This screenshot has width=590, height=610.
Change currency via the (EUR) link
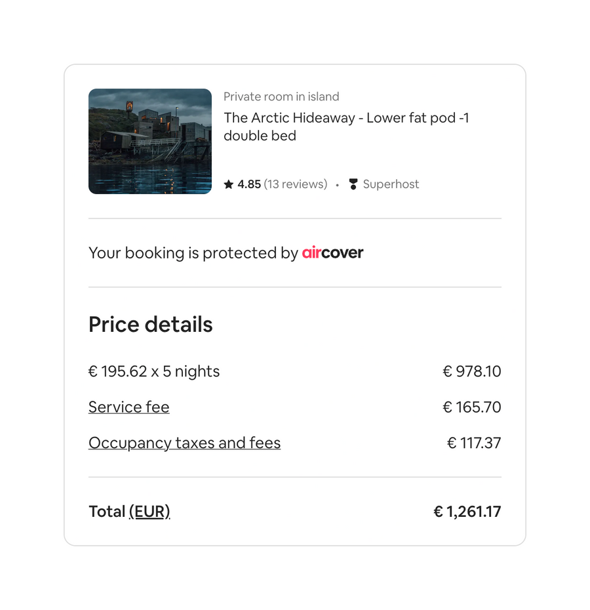point(149,512)
